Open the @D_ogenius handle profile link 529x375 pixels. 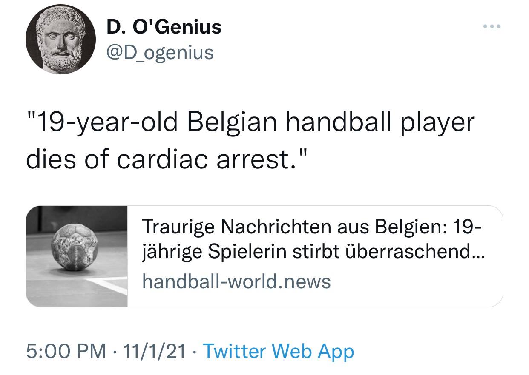point(160,53)
